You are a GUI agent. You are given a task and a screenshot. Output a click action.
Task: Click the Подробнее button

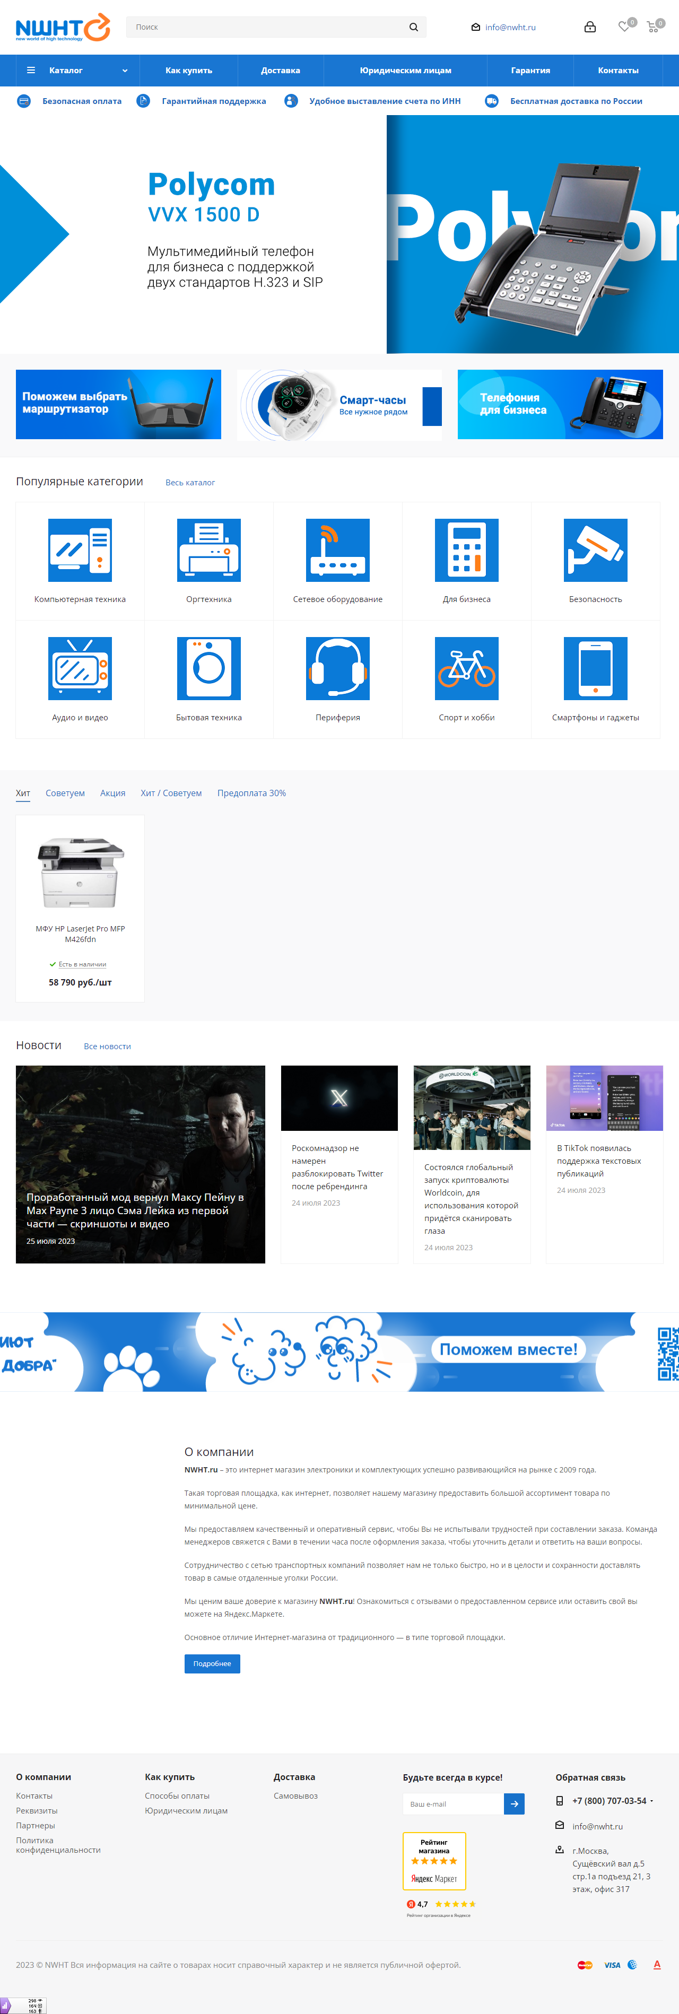click(212, 1663)
